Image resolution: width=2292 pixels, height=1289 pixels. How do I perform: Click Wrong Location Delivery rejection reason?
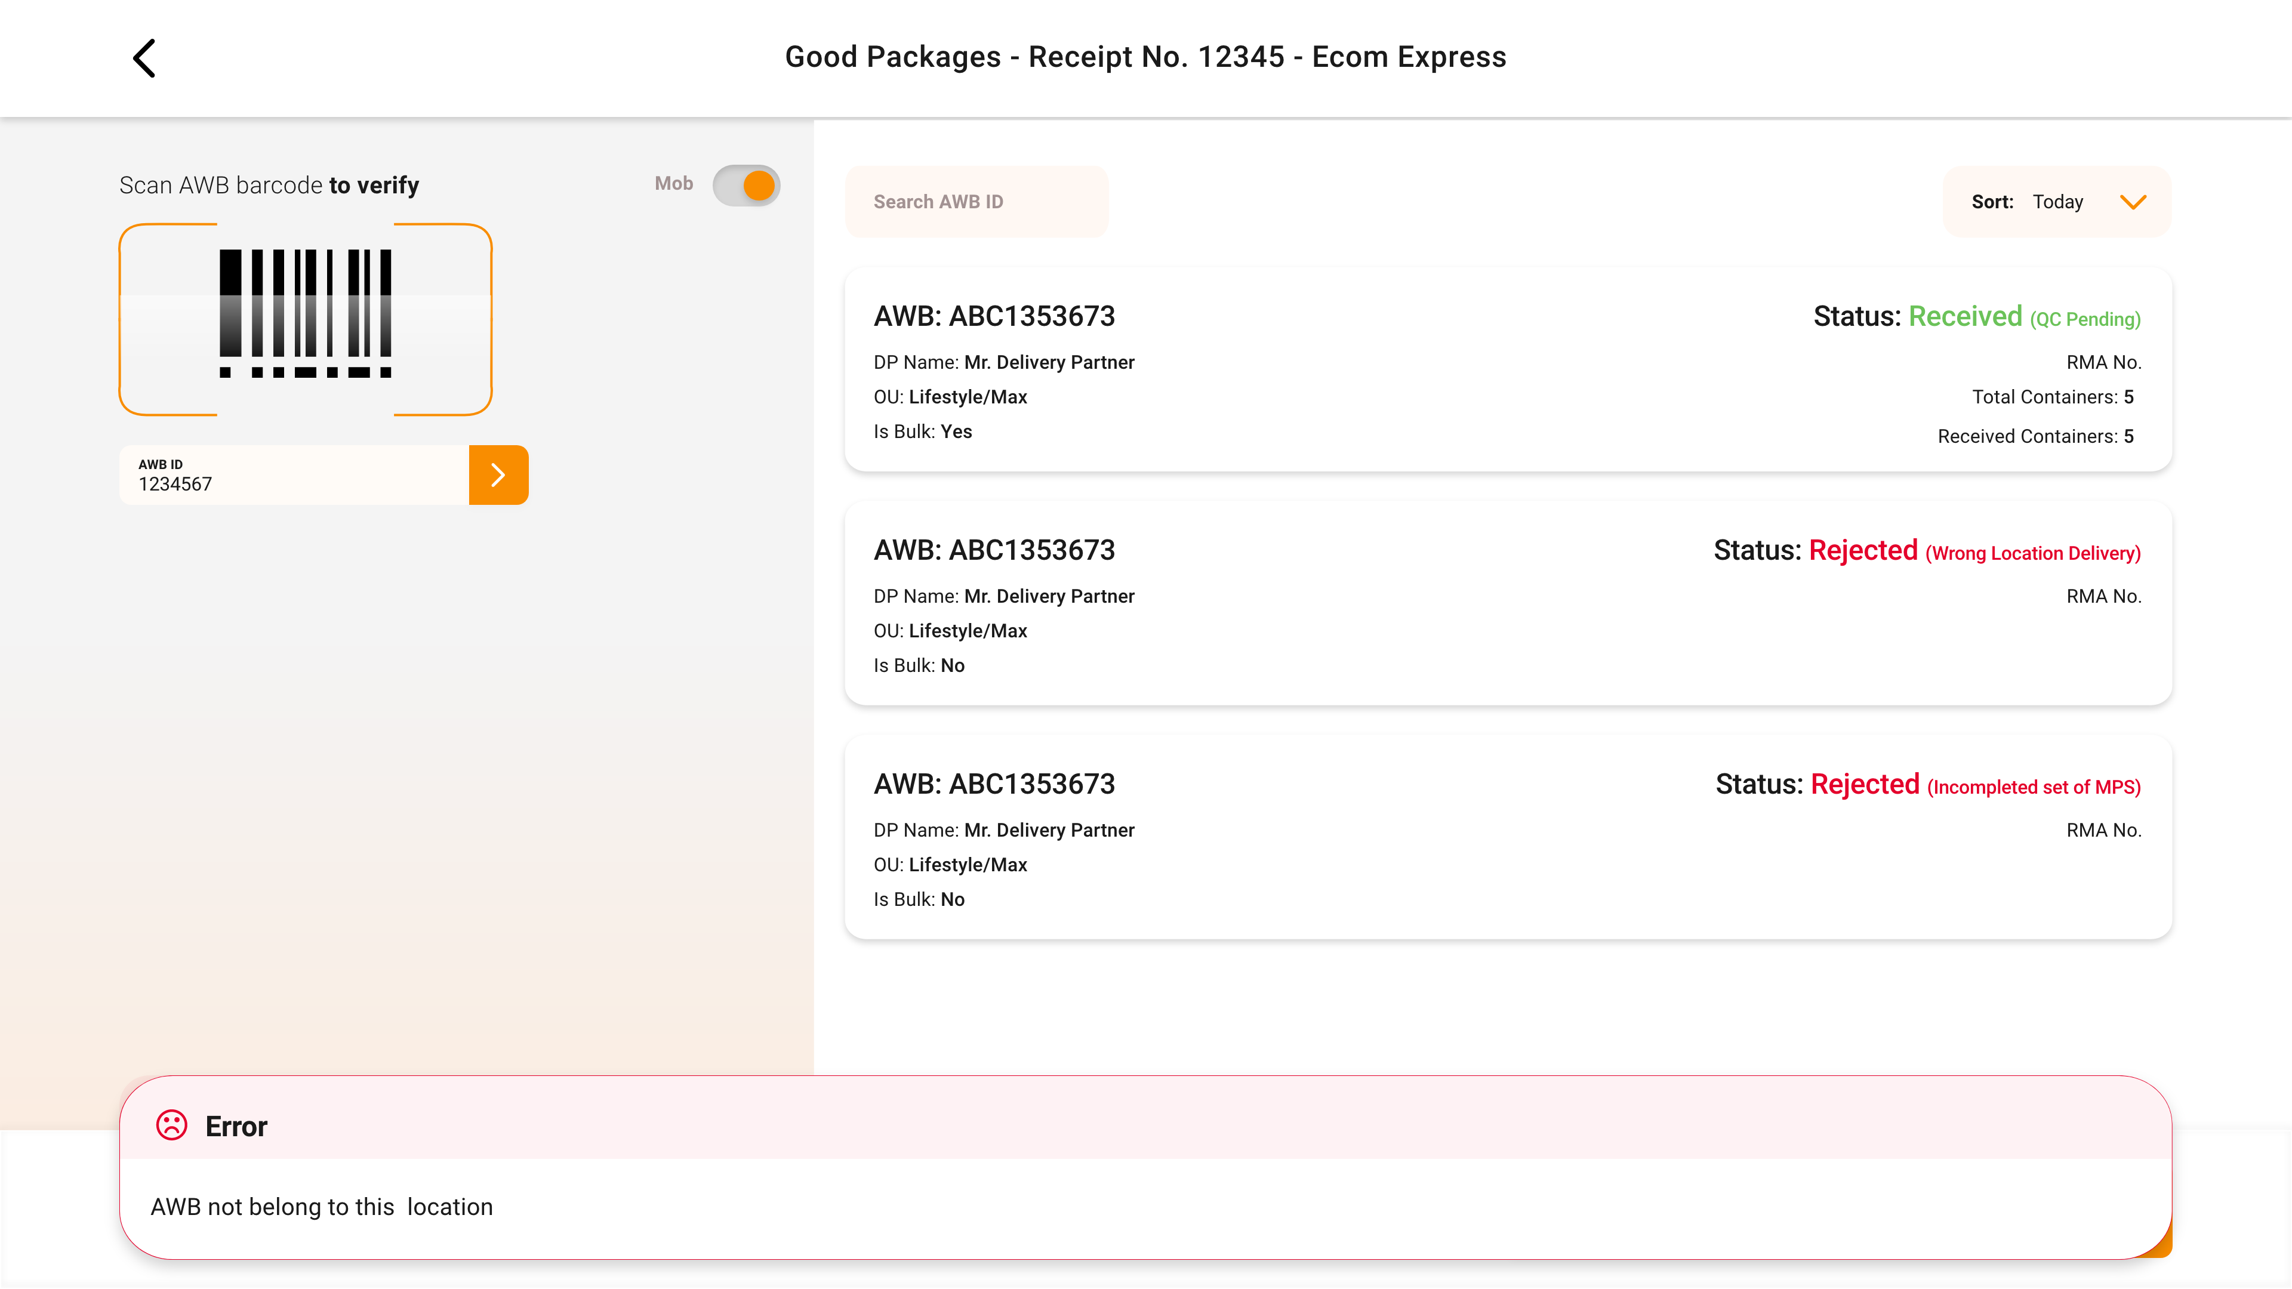(x=2032, y=553)
